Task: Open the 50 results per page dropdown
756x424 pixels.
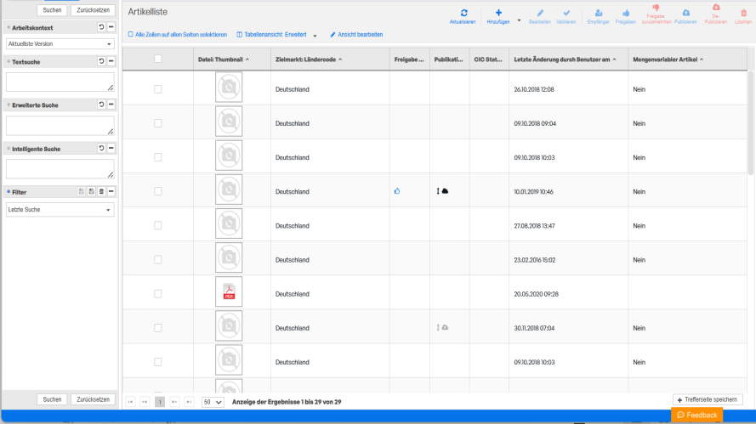Action: pyautogui.click(x=212, y=402)
